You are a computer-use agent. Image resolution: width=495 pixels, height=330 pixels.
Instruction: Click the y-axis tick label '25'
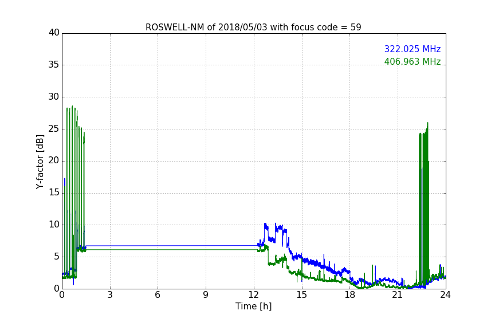point(54,128)
